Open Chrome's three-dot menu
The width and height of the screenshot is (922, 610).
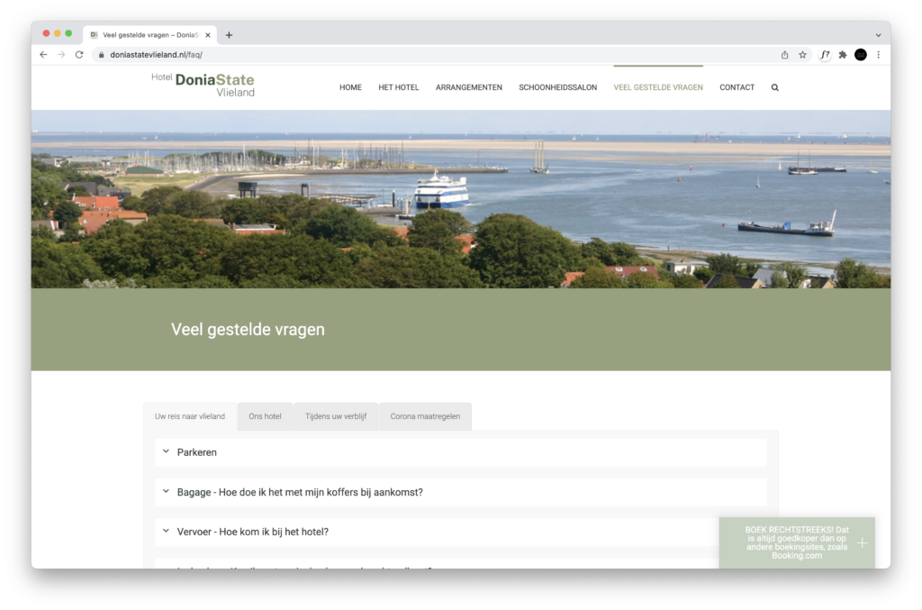[878, 55]
